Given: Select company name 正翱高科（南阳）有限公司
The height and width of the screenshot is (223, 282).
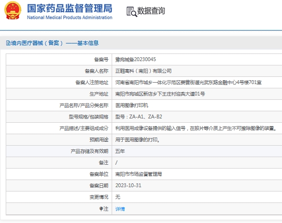Looking at the screenshot, I should [x=143, y=71].
